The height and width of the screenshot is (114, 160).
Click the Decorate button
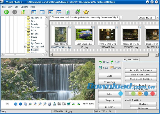(110, 107)
